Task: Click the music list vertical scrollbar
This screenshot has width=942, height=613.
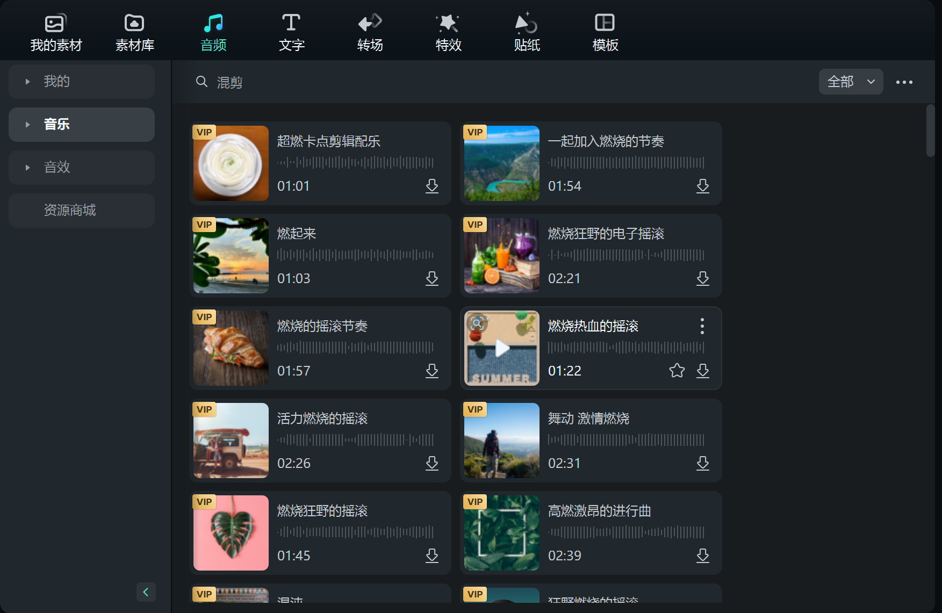Action: point(931,131)
